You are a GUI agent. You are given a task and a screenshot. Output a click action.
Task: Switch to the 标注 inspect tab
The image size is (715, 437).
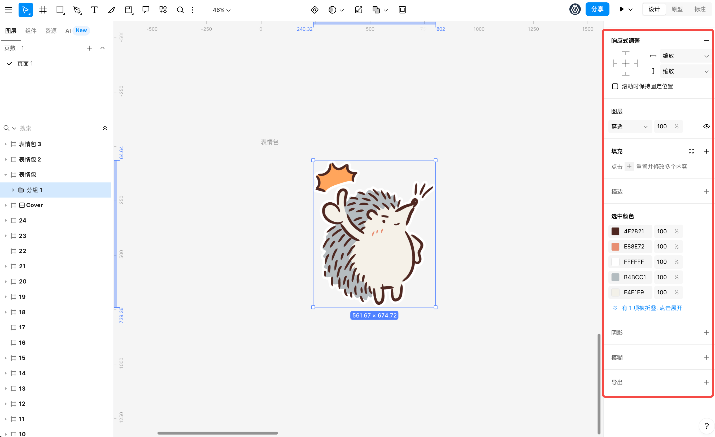pyautogui.click(x=700, y=9)
